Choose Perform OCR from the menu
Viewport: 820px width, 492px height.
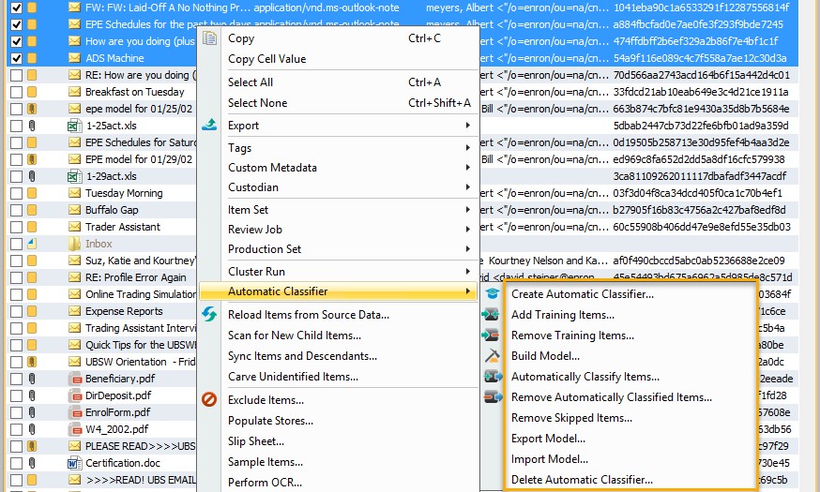point(265,482)
